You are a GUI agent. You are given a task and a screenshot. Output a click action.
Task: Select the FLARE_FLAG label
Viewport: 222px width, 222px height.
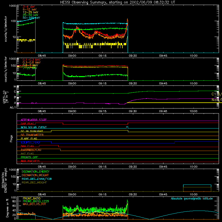[x=29, y=138]
